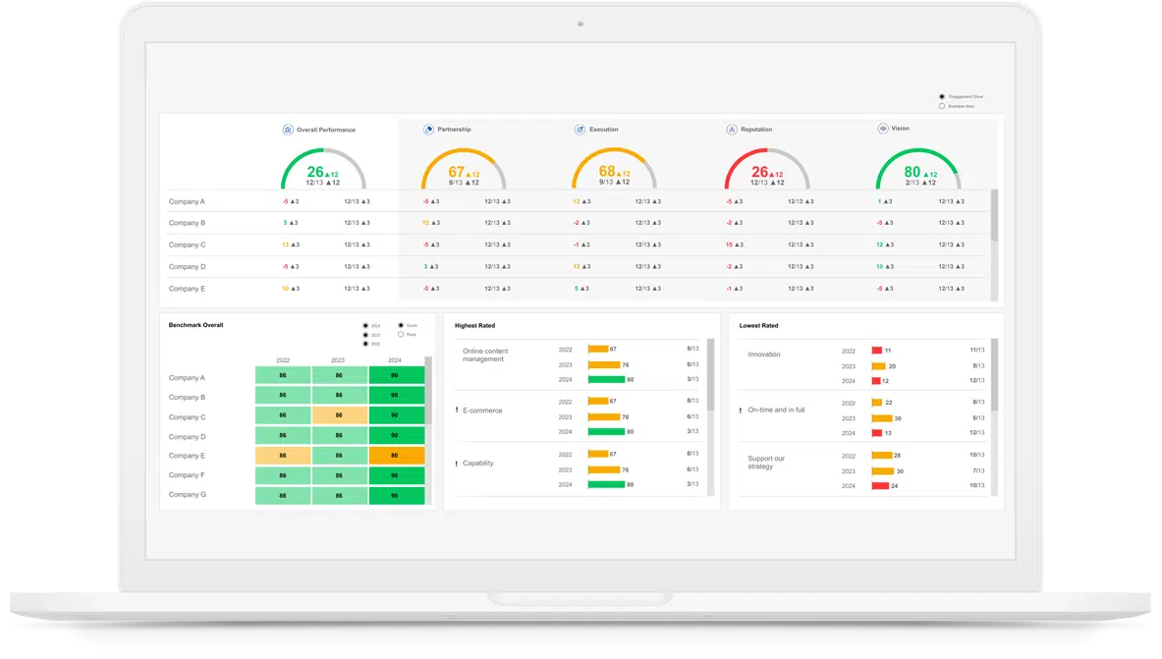Click the Lowest Rated panel scrollbar

pyautogui.click(x=995, y=373)
